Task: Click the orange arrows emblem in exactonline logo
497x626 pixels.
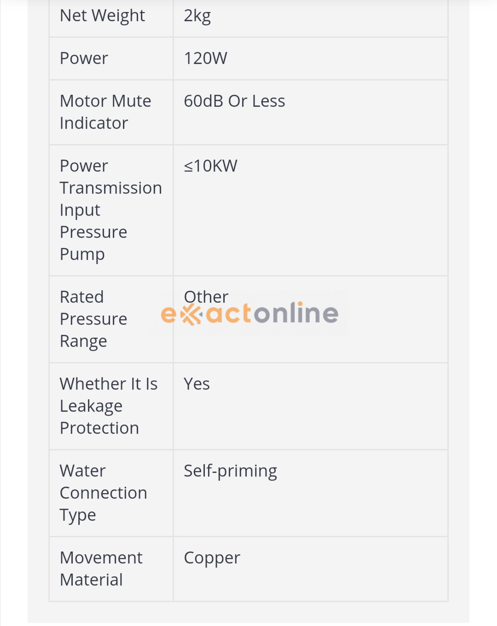Action: [x=191, y=315]
